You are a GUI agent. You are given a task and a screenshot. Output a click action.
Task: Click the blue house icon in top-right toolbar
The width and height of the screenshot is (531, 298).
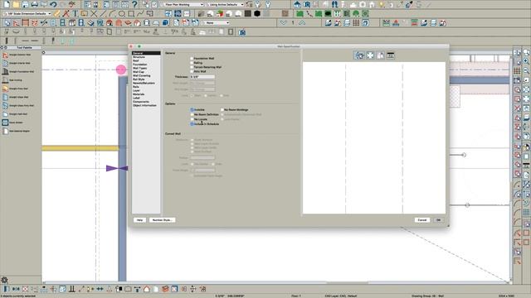pyautogui.click(x=297, y=4)
